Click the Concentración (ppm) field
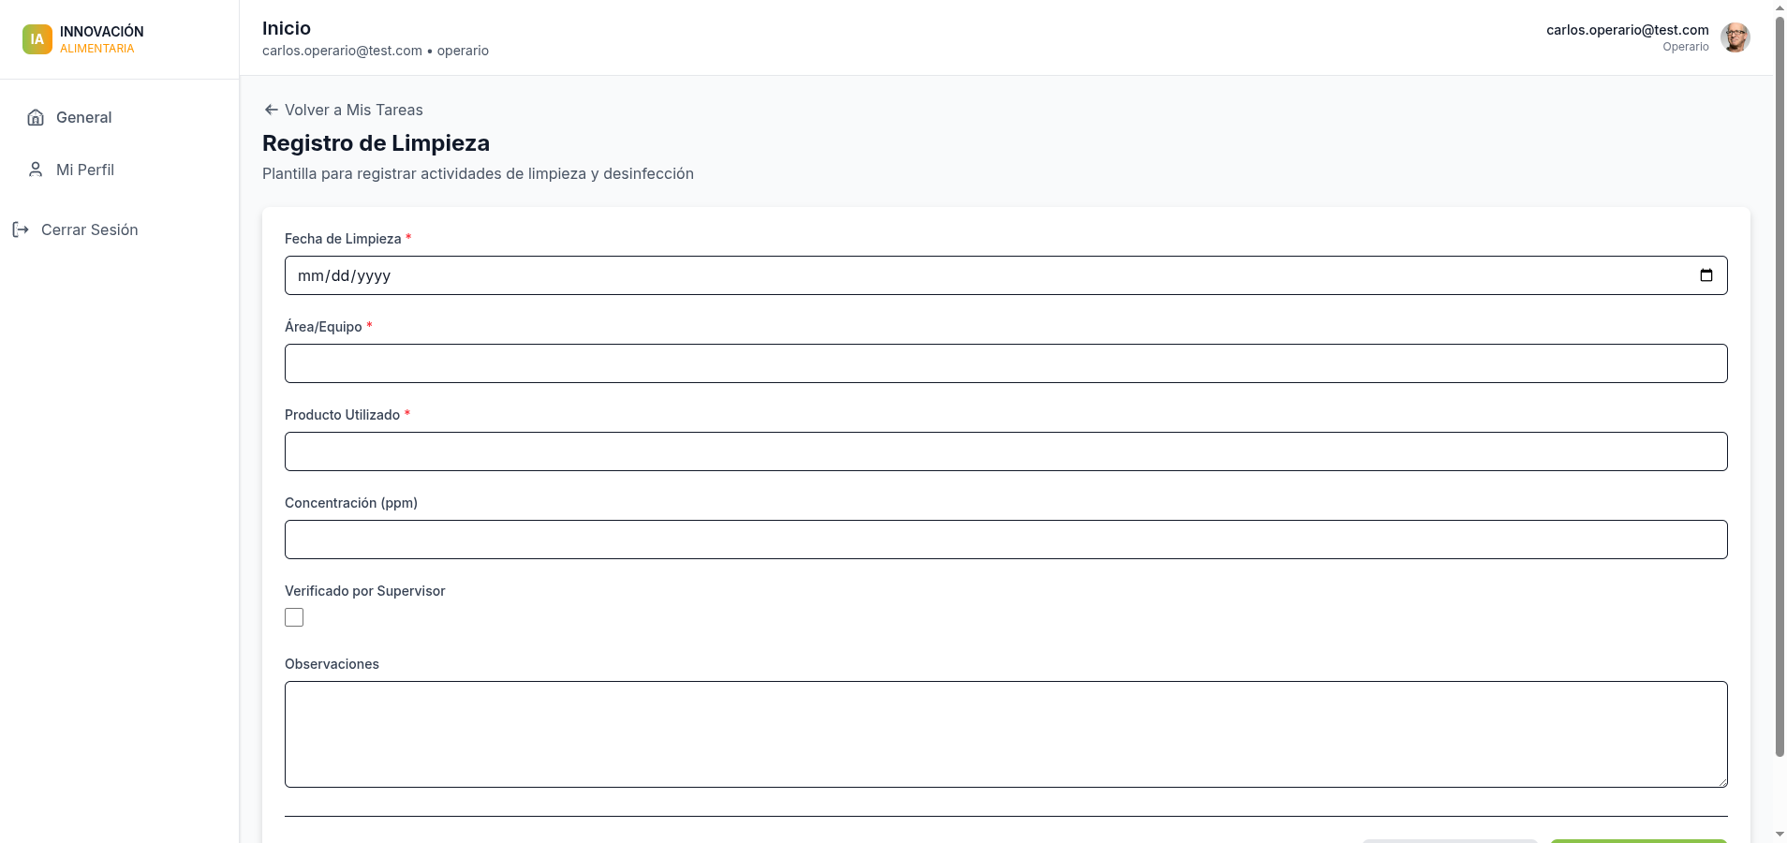The image size is (1787, 843). tap(1005, 540)
